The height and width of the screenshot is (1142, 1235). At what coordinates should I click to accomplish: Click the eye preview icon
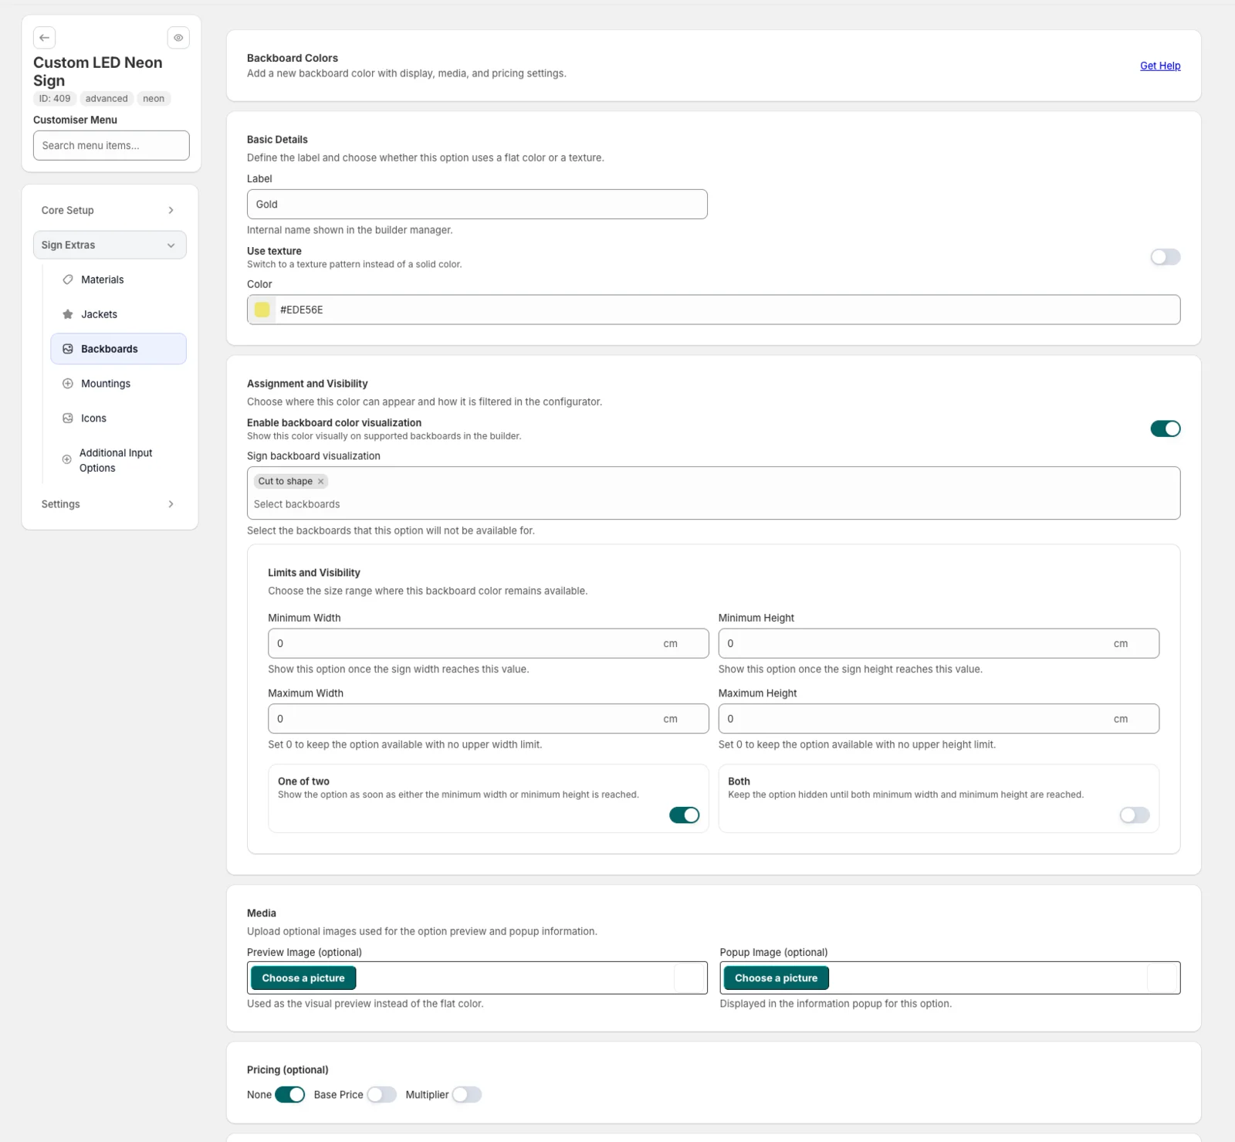pos(178,38)
